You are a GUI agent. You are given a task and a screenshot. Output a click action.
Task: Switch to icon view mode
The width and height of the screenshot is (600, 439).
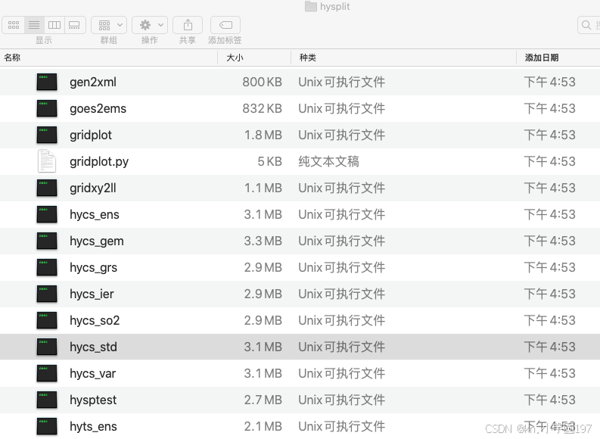(14, 25)
